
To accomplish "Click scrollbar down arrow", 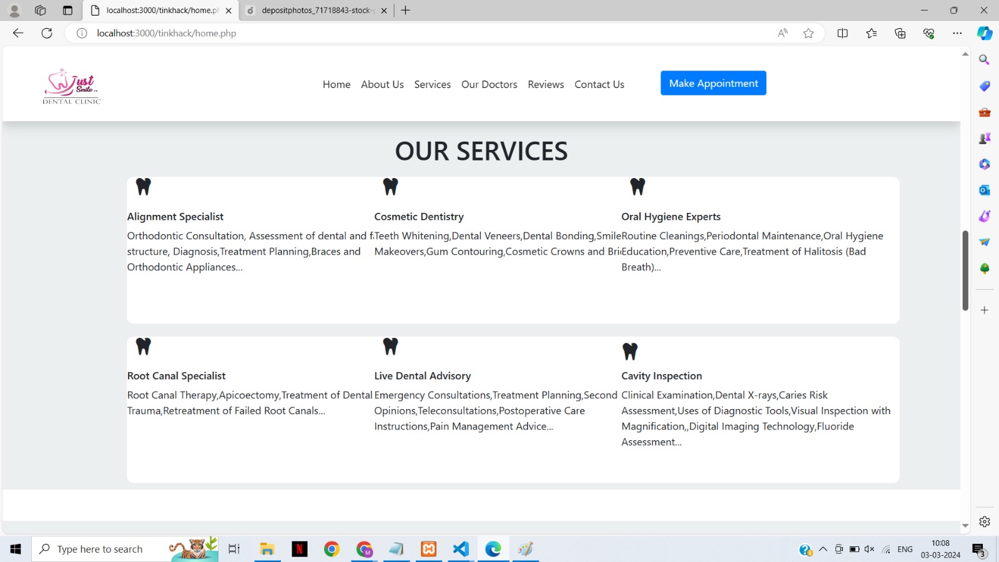I will pyautogui.click(x=965, y=526).
